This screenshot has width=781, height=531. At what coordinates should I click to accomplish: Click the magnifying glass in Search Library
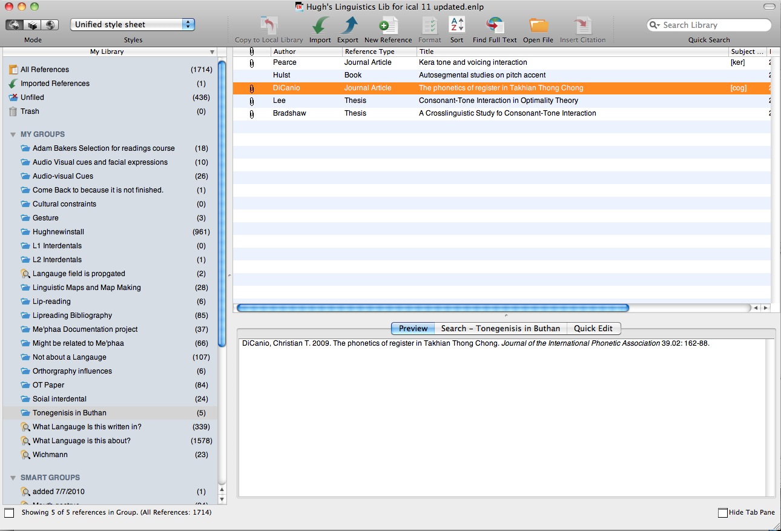point(655,25)
